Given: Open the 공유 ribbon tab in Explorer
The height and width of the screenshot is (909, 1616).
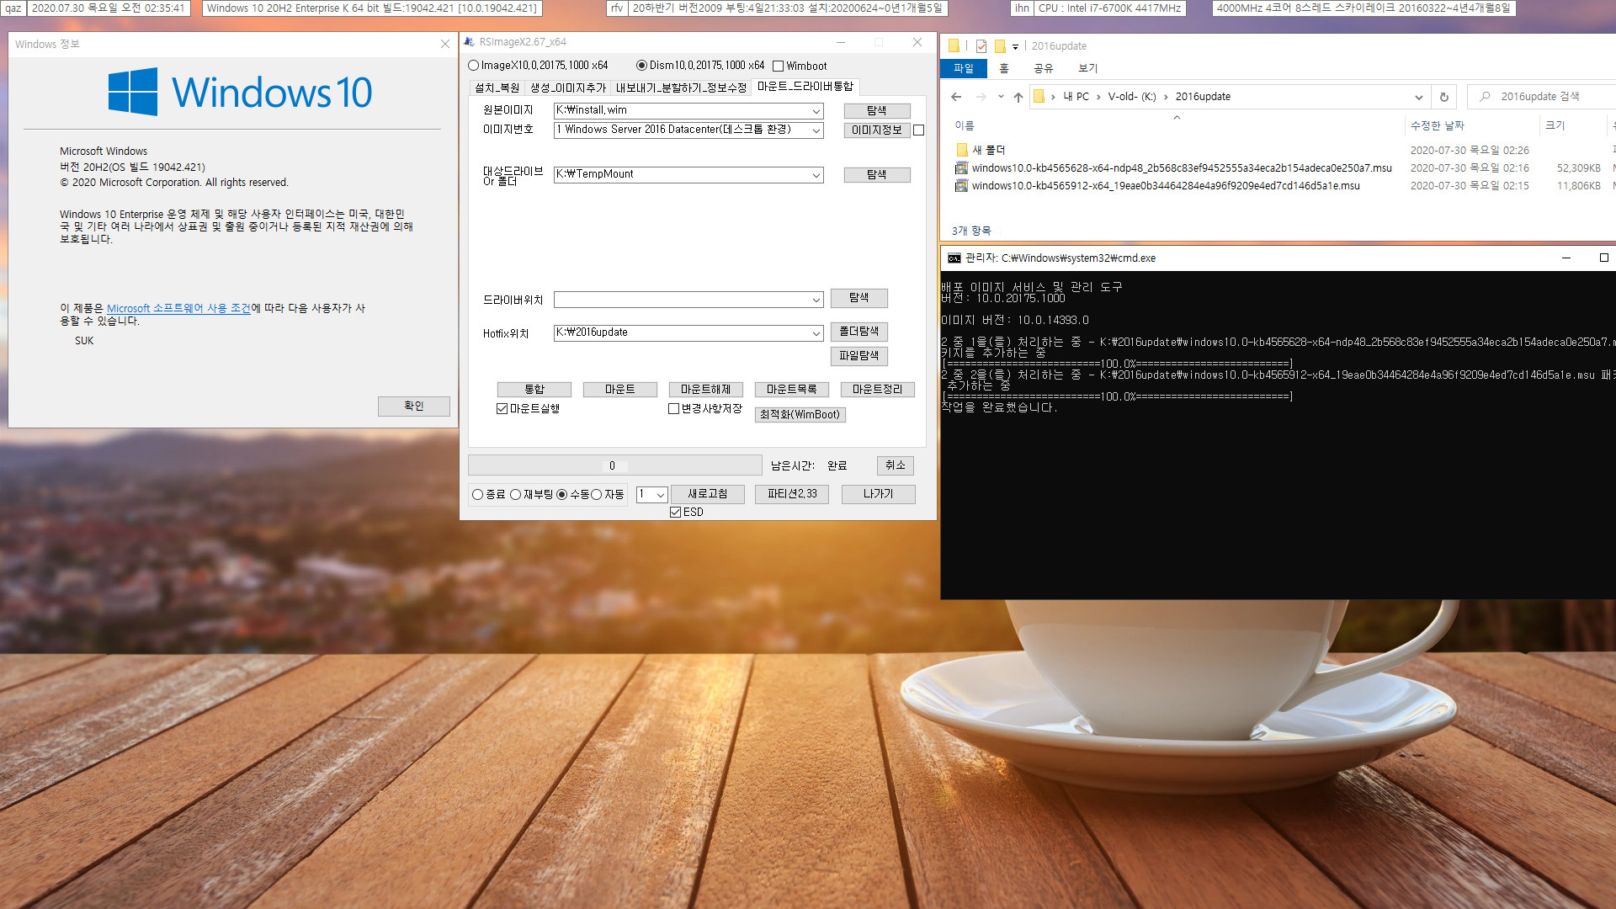Looking at the screenshot, I should click(x=1044, y=69).
